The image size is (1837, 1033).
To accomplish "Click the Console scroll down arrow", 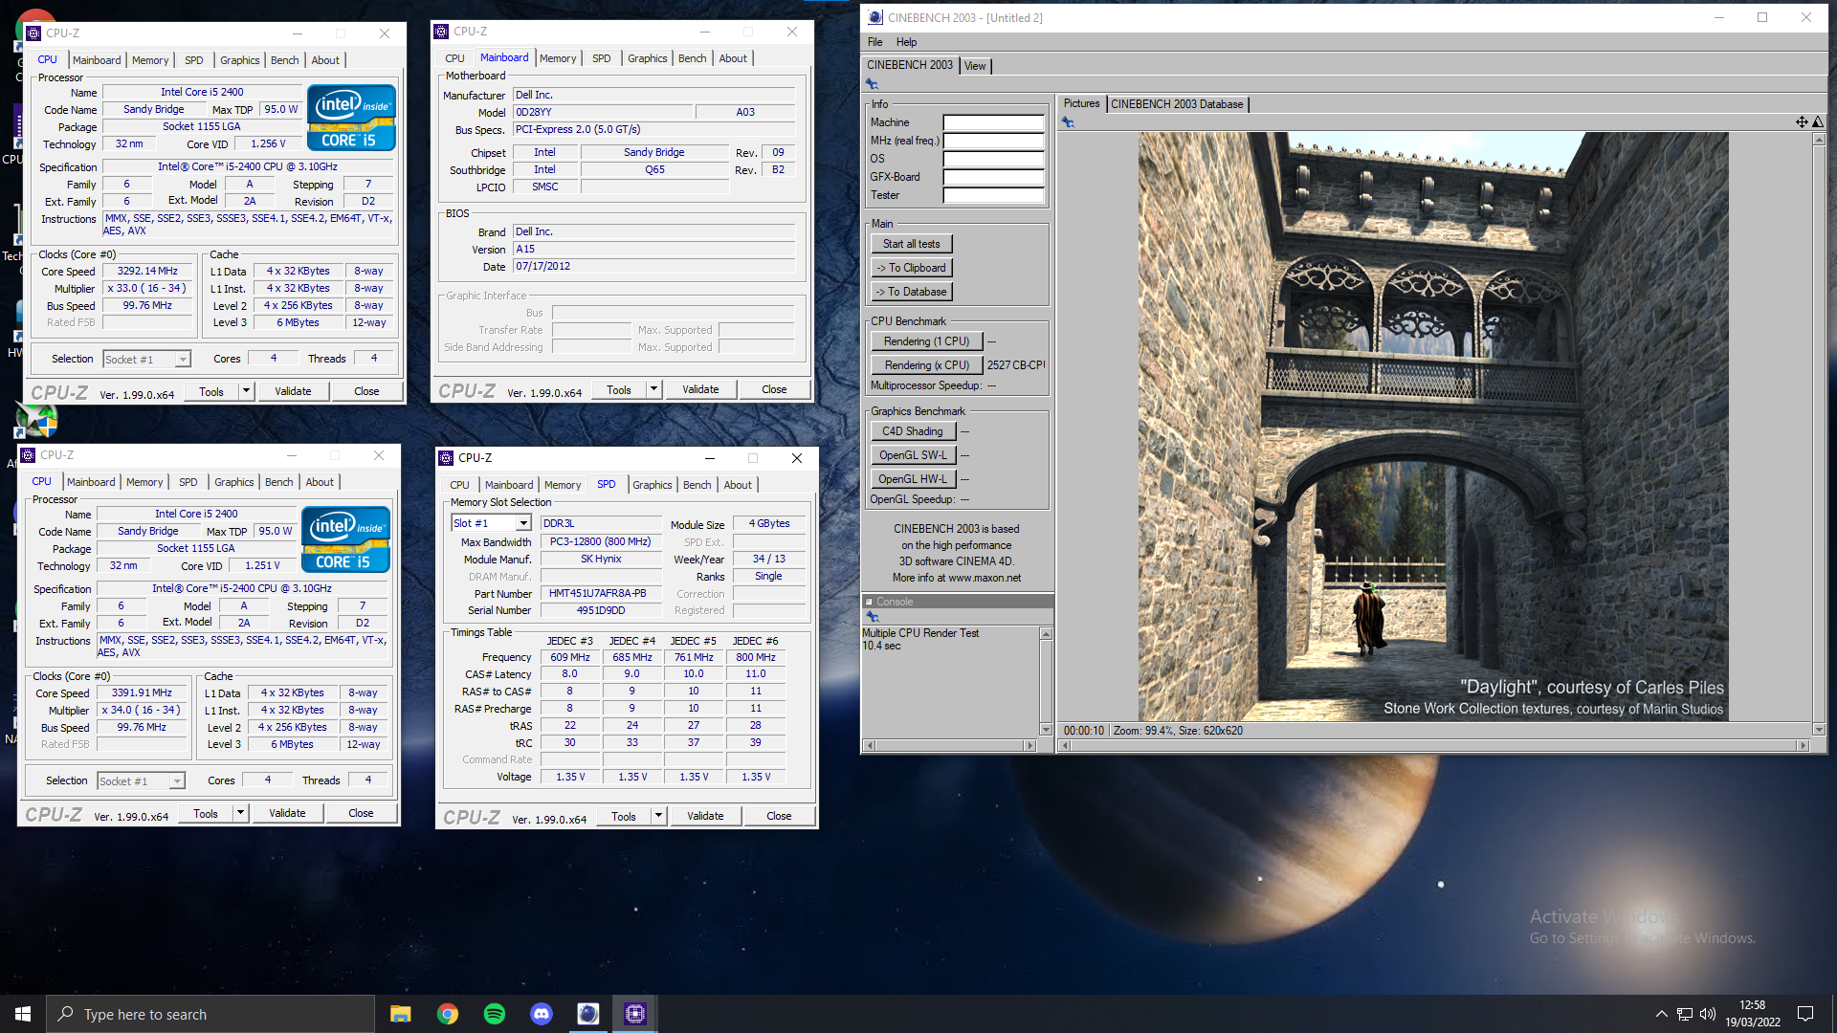I will 1046,729.
